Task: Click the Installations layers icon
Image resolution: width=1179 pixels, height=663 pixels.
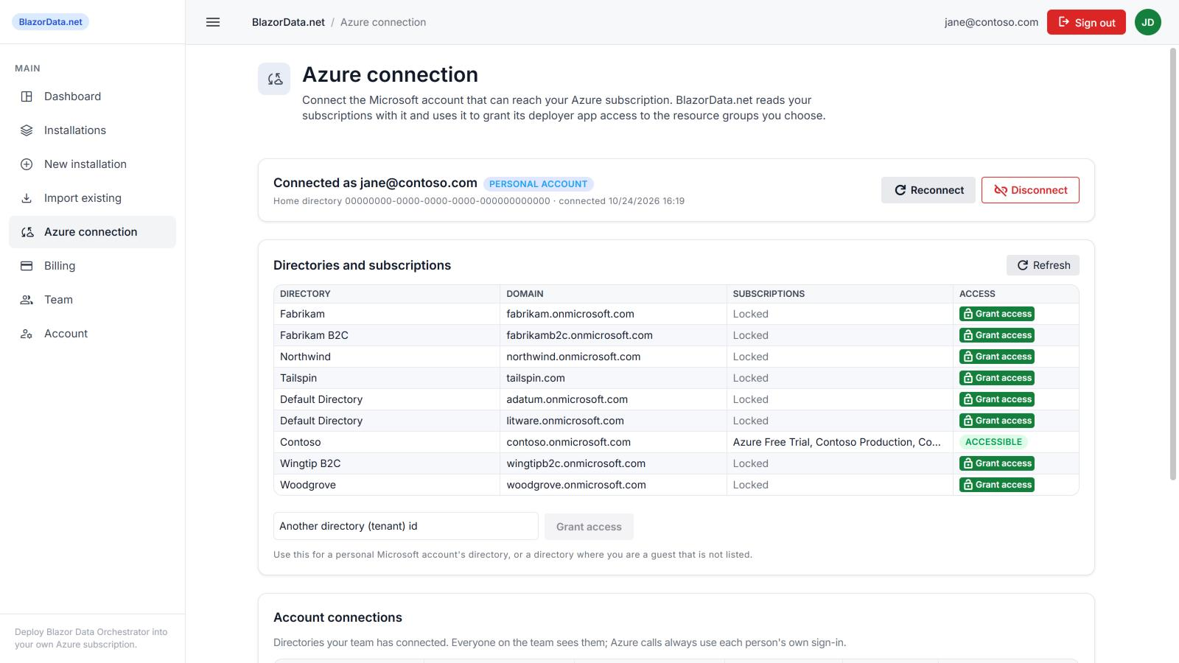Action: (x=27, y=130)
